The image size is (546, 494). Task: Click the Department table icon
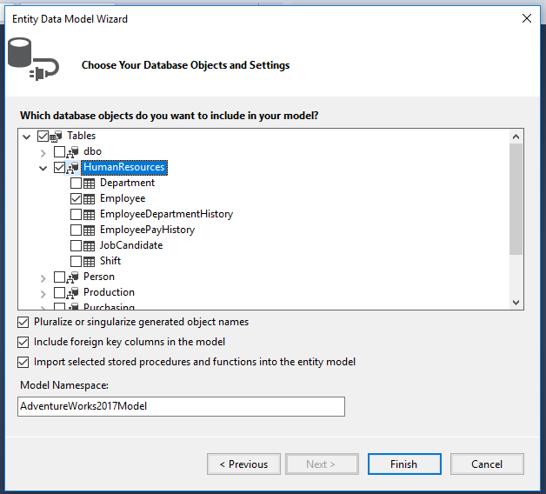(x=89, y=183)
